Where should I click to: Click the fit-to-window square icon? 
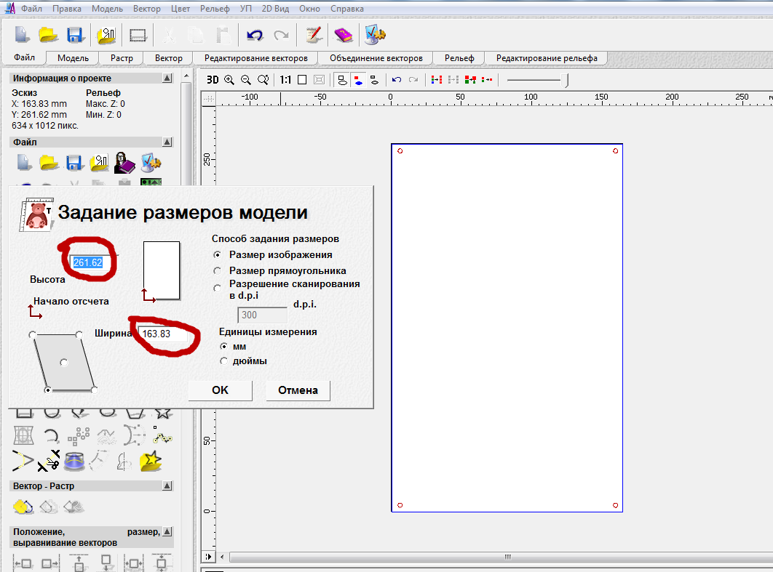[302, 80]
